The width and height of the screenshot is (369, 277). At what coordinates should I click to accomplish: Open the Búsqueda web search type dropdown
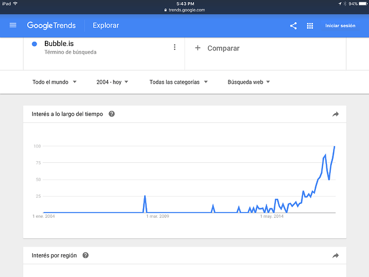click(x=249, y=82)
